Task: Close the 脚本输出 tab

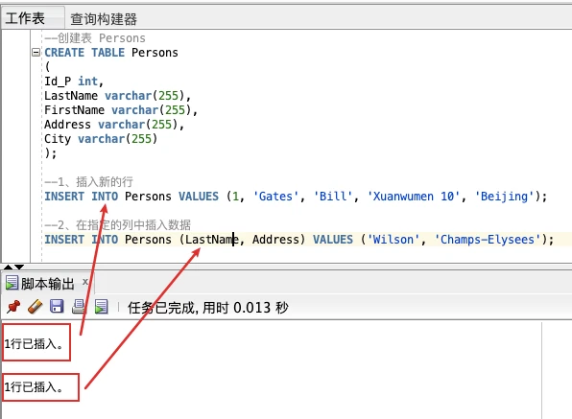Action: click(x=85, y=282)
